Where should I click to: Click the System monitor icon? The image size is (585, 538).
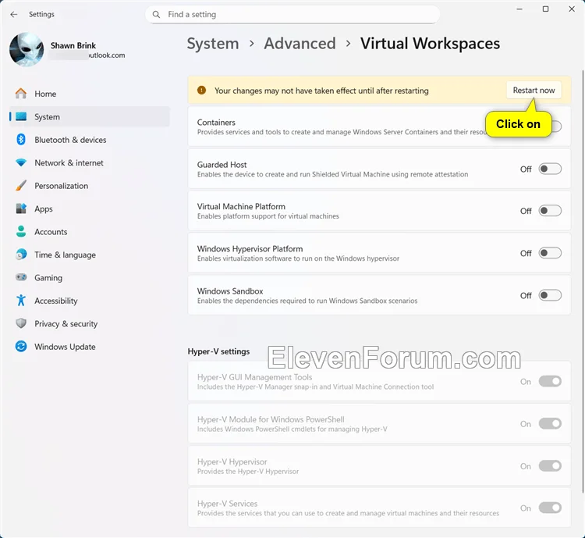coord(21,116)
